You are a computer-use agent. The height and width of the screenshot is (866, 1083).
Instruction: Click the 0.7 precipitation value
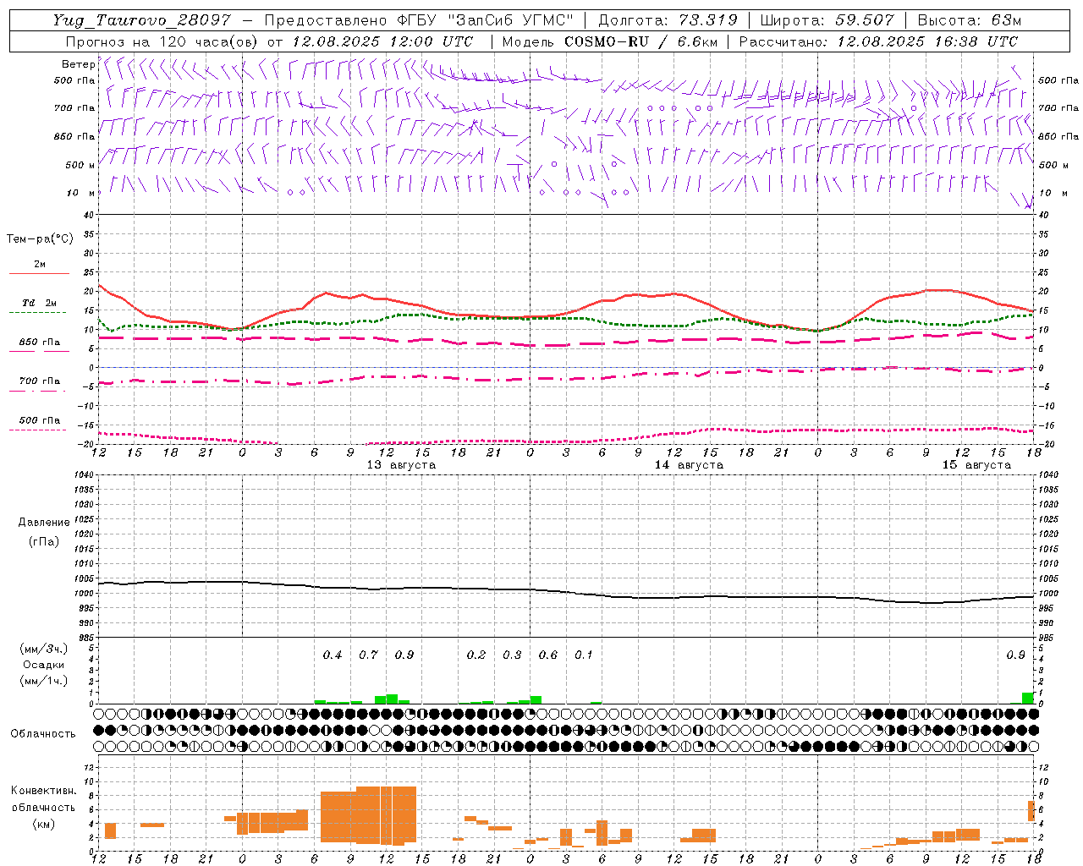tap(368, 655)
